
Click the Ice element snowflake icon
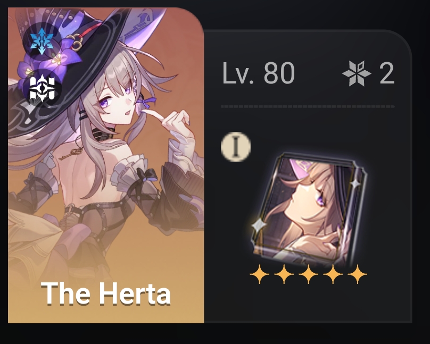click(x=42, y=41)
